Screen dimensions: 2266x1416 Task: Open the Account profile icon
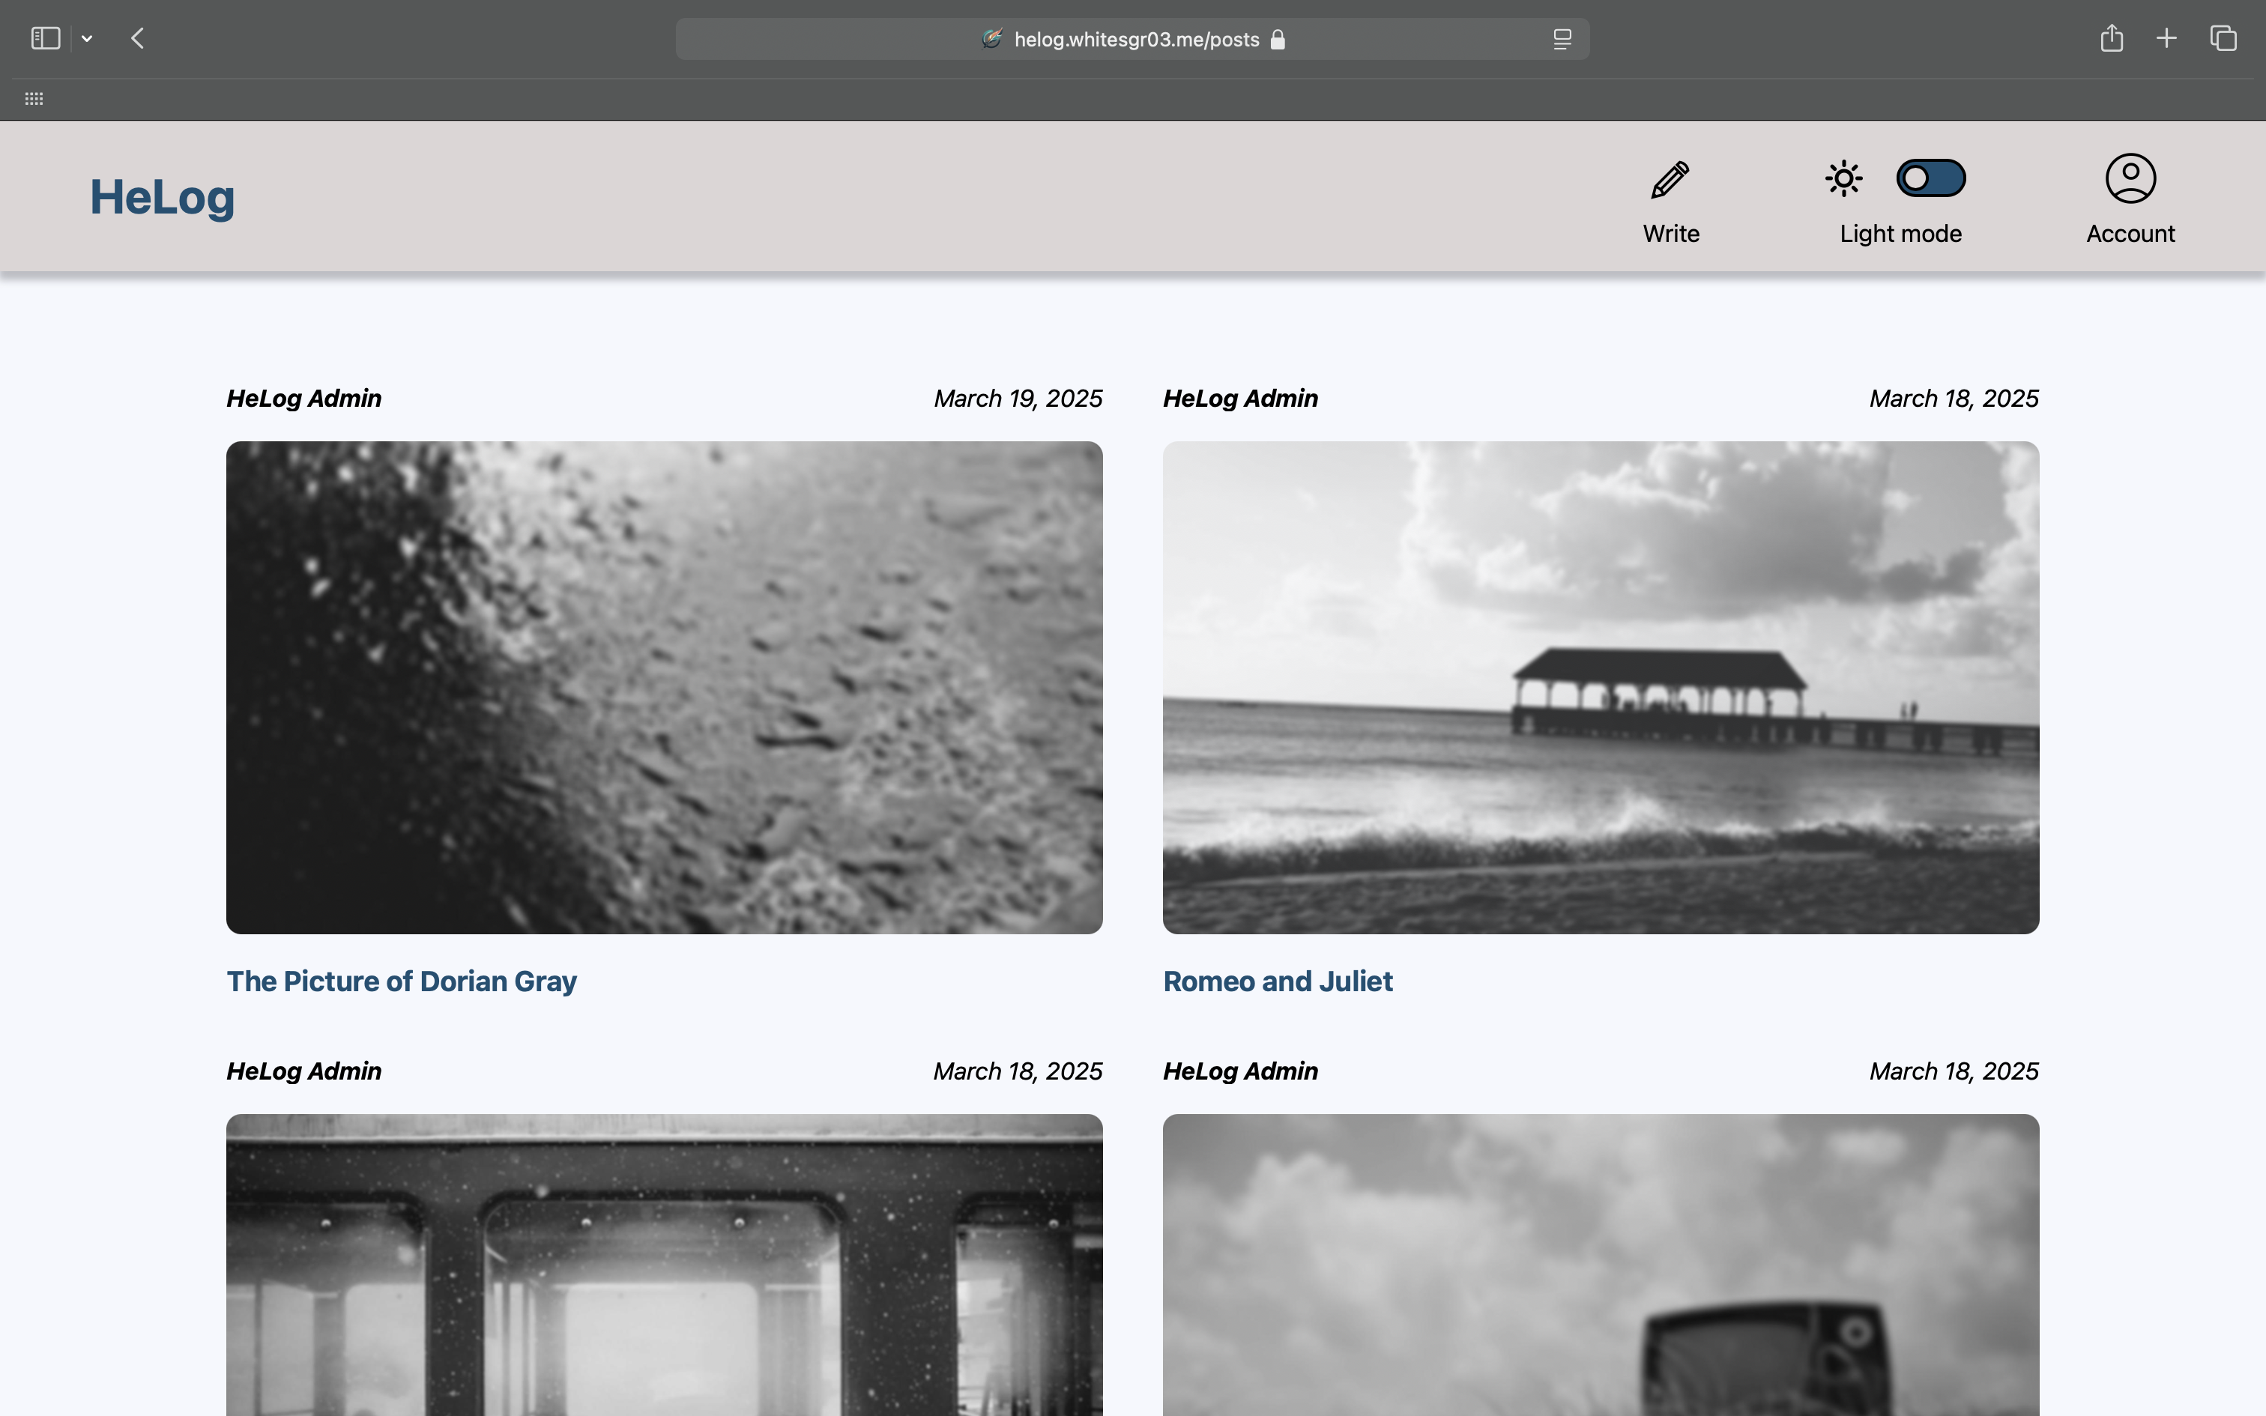pyautogui.click(x=2130, y=178)
